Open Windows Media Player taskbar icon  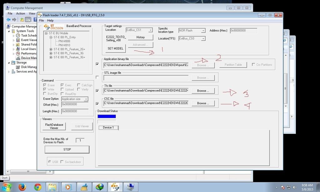coord(68,187)
